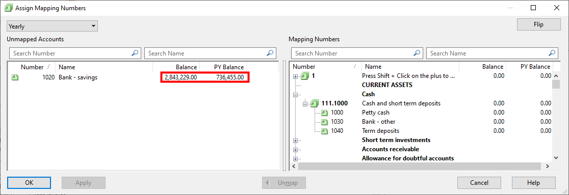Click the magnifier in Mapping Search Name
This screenshot has width=569, height=195.
(x=552, y=53)
